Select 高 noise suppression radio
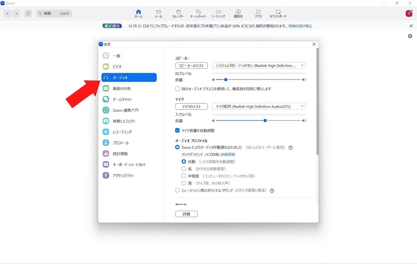417x264 pixels. click(x=184, y=183)
